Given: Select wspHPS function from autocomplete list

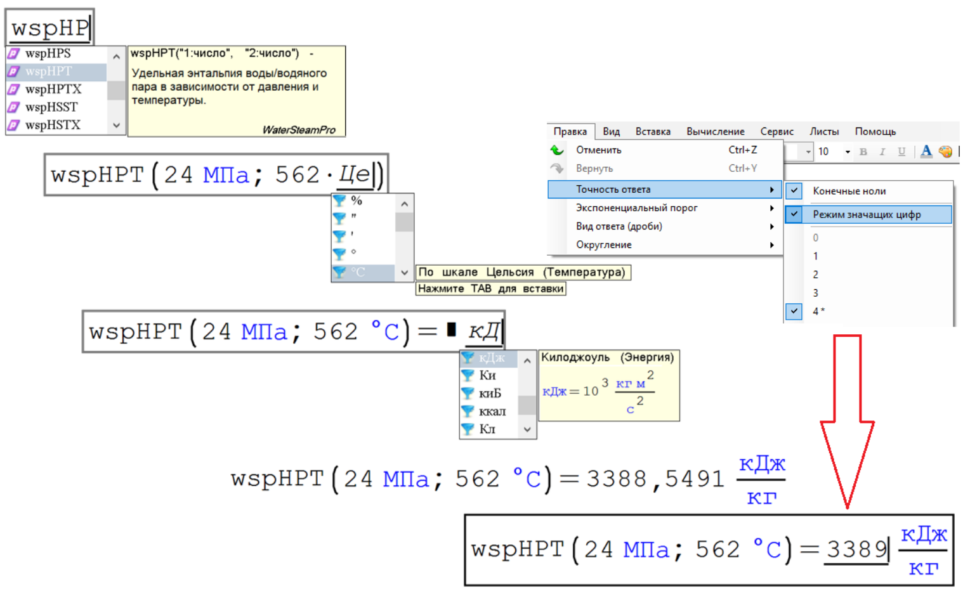Looking at the screenshot, I should (48, 54).
